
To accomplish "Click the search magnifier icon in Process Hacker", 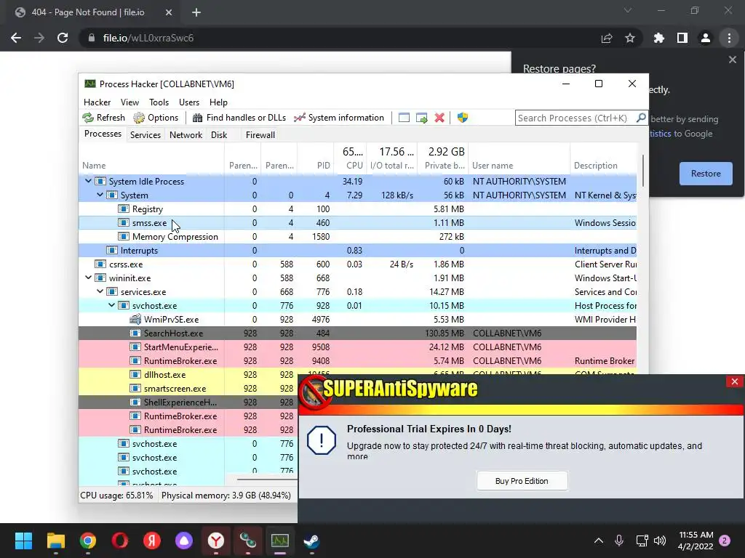I will (x=641, y=118).
